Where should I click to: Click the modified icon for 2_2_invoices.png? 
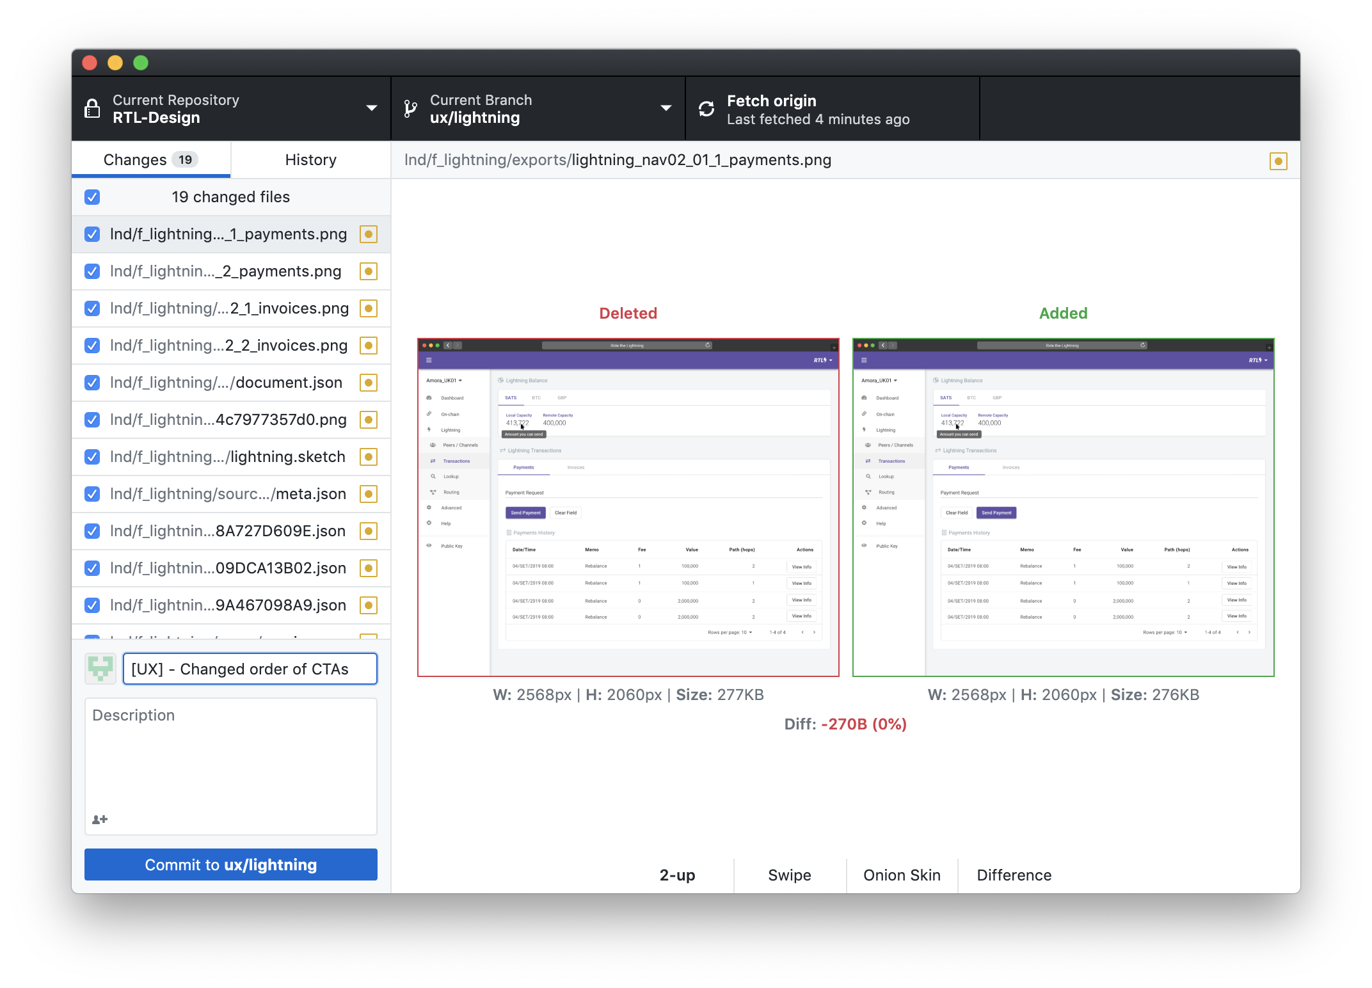pos(369,346)
